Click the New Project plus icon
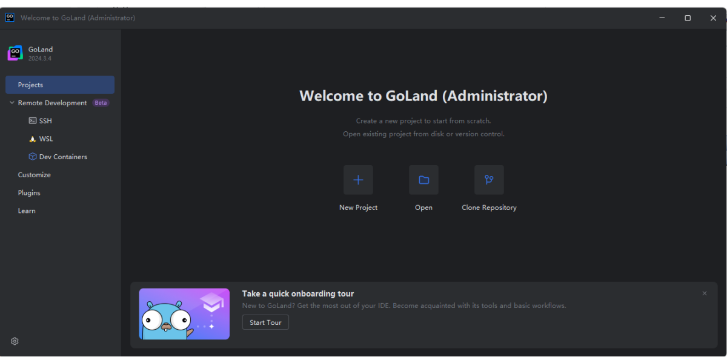 click(x=358, y=180)
